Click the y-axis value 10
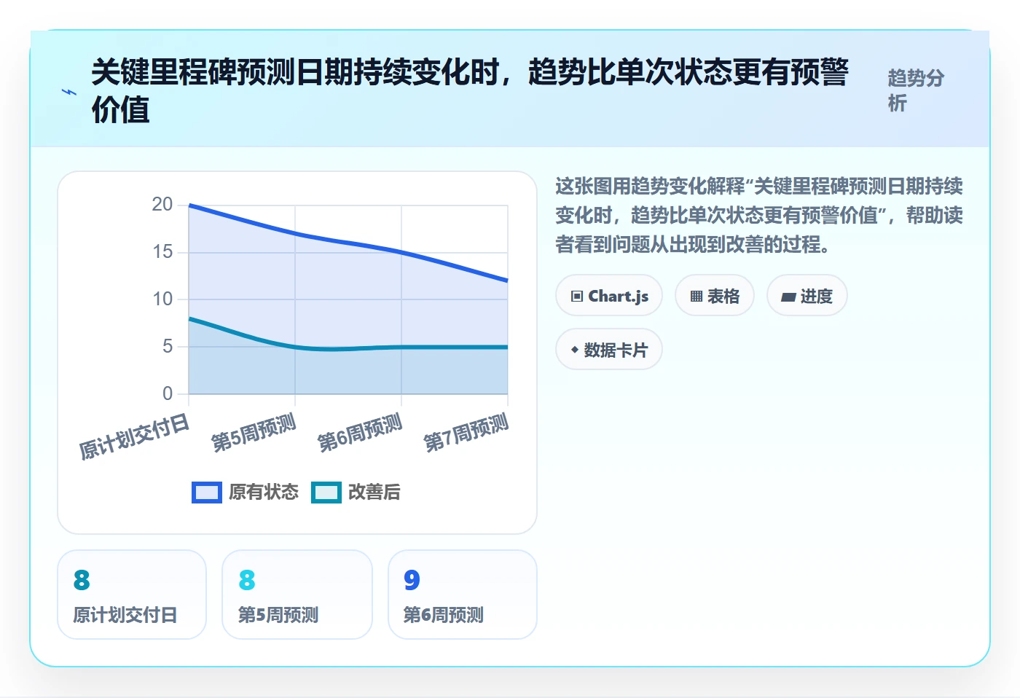 [162, 299]
